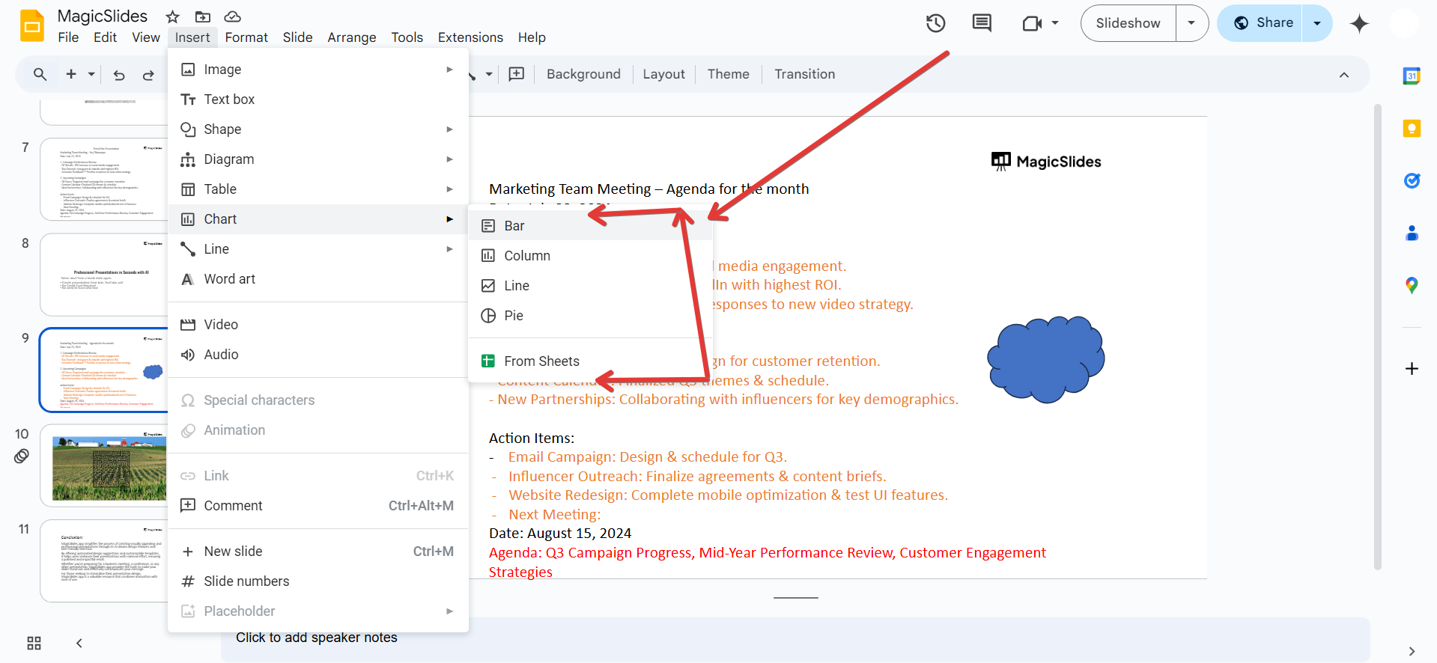Screen dimensions: 1437x663
Task: Click the Slideshow button
Action: pos(1128,23)
